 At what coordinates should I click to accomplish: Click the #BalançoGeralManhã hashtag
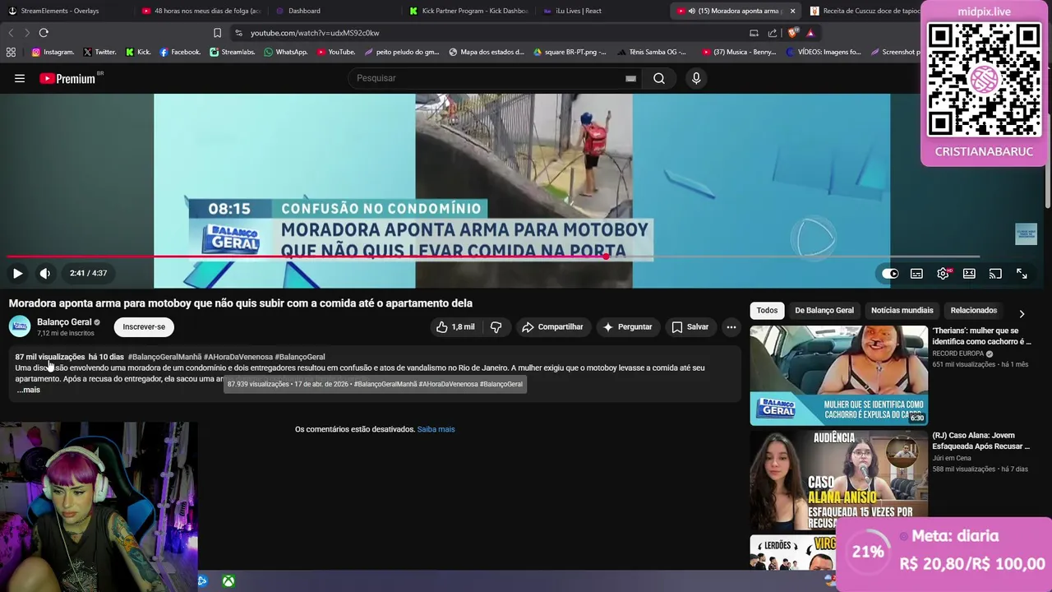pyautogui.click(x=164, y=357)
